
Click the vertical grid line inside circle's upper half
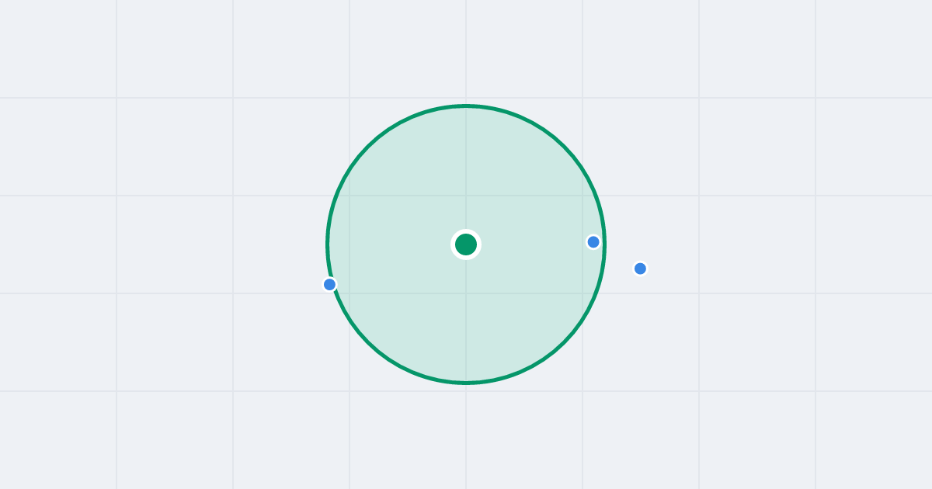coord(466,171)
